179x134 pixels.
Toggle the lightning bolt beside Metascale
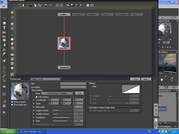tap(33, 107)
